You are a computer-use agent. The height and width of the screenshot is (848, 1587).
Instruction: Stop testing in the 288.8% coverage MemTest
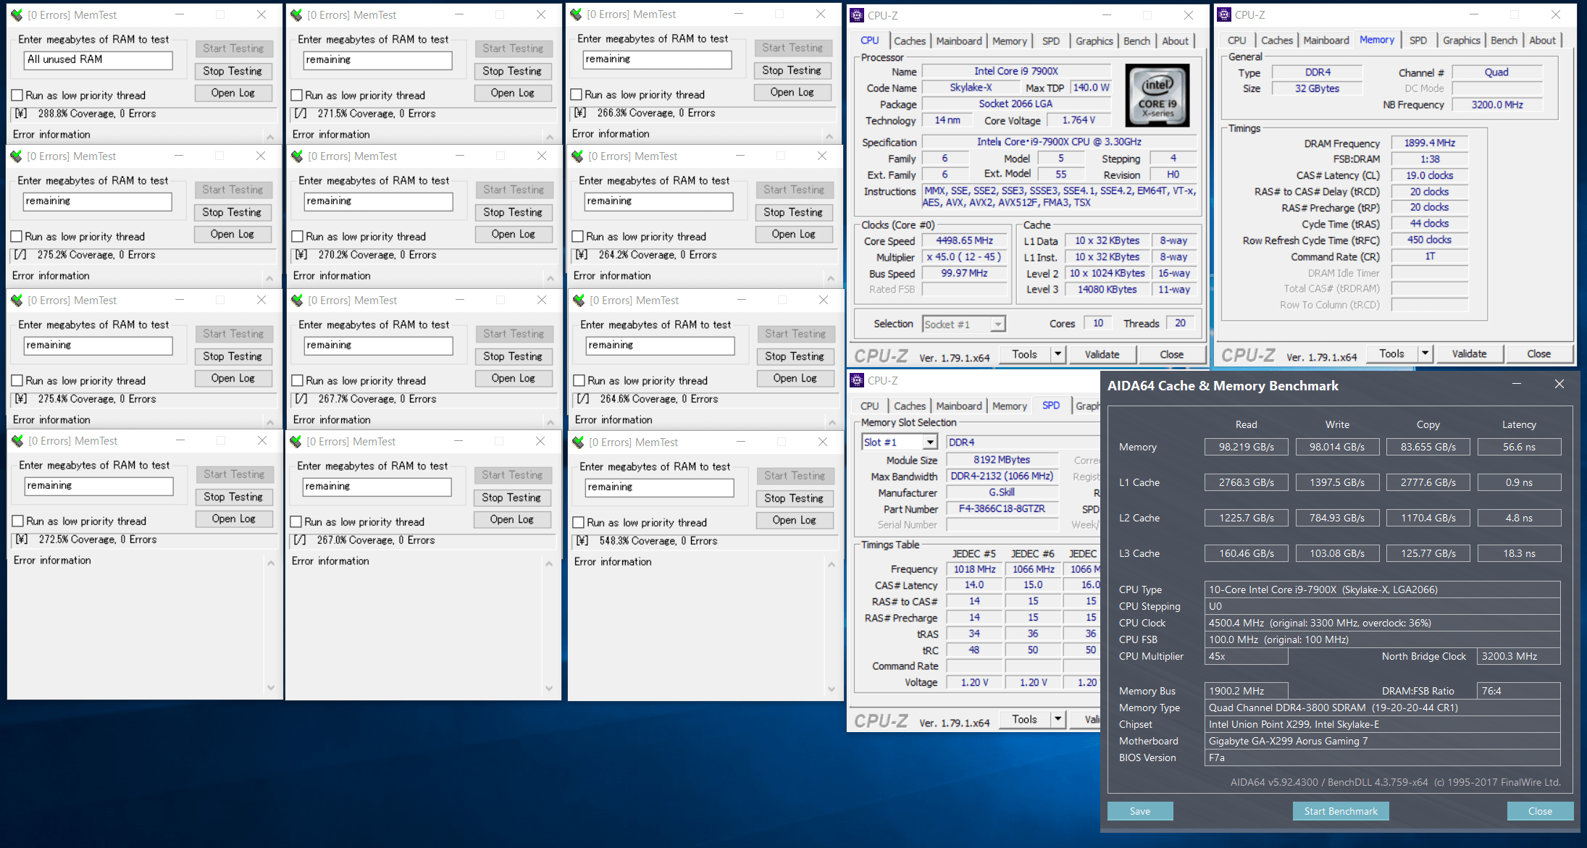[233, 71]
